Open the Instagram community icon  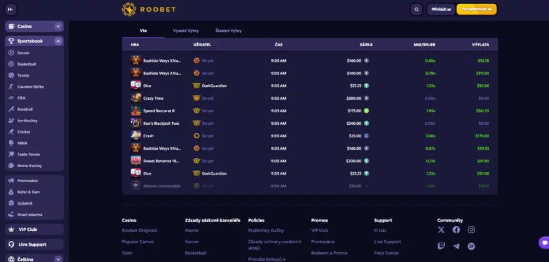[471, 230]
